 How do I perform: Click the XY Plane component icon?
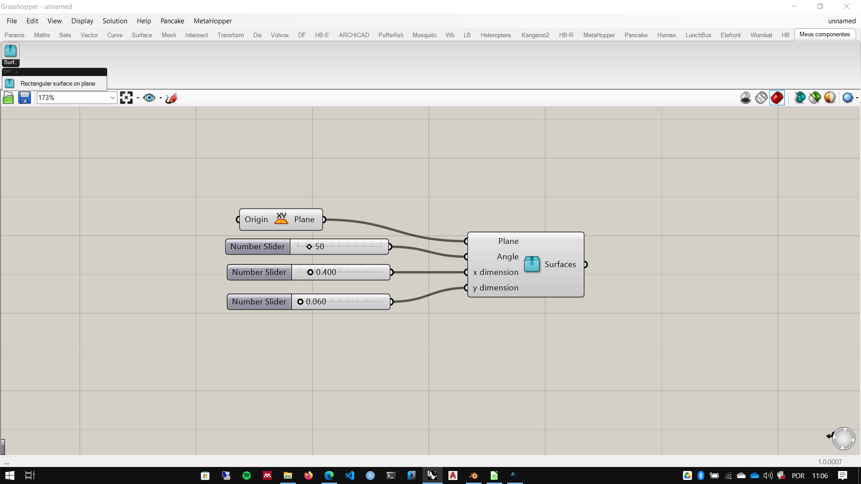click(x=281, y=219)
